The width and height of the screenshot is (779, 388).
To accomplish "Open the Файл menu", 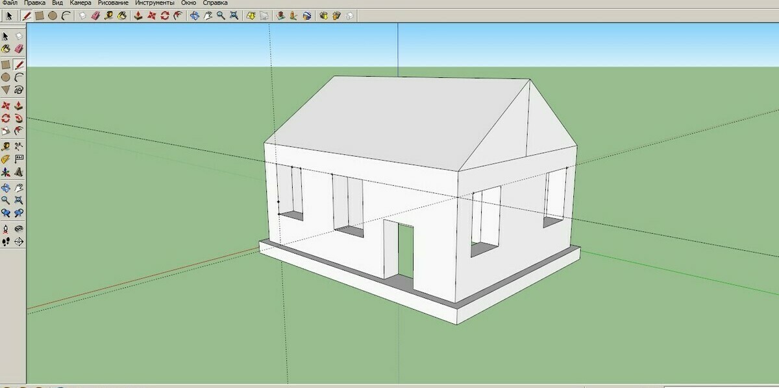I will coord(9,3).
